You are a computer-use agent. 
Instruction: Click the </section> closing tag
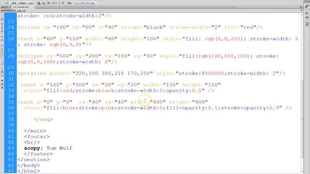click(x=33, y=159)
